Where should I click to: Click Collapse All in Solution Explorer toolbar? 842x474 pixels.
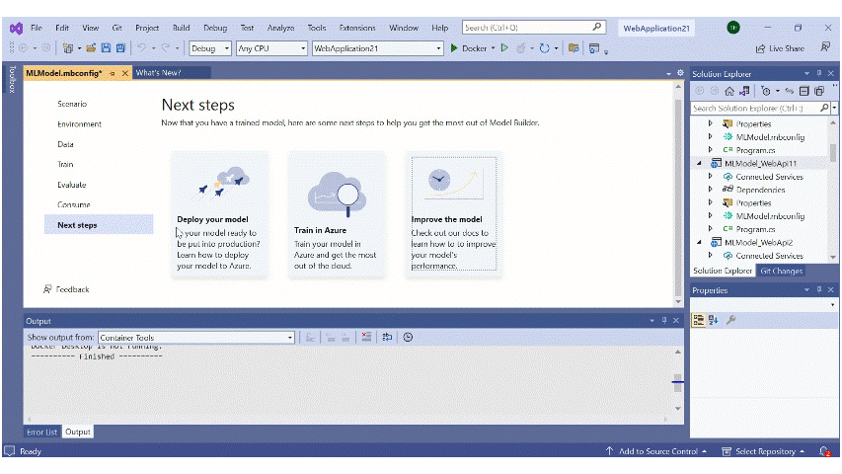(x=804, y=91)
